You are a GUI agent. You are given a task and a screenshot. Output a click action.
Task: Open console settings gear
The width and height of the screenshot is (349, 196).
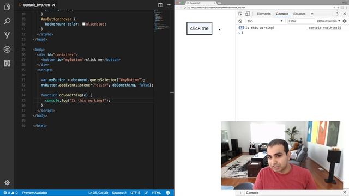click(345, 21)
